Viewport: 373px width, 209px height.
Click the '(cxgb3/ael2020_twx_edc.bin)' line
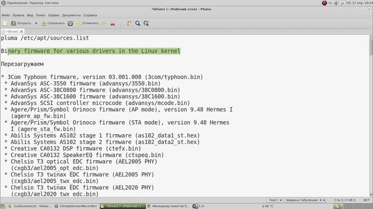[54, 194]
